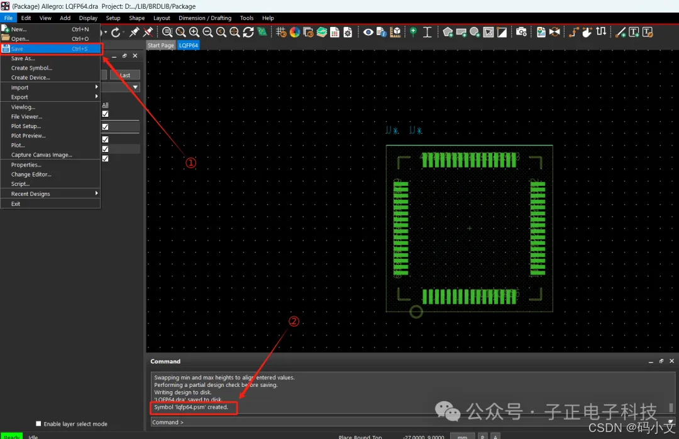Open the document with gear settings icon

click(348, 33)
